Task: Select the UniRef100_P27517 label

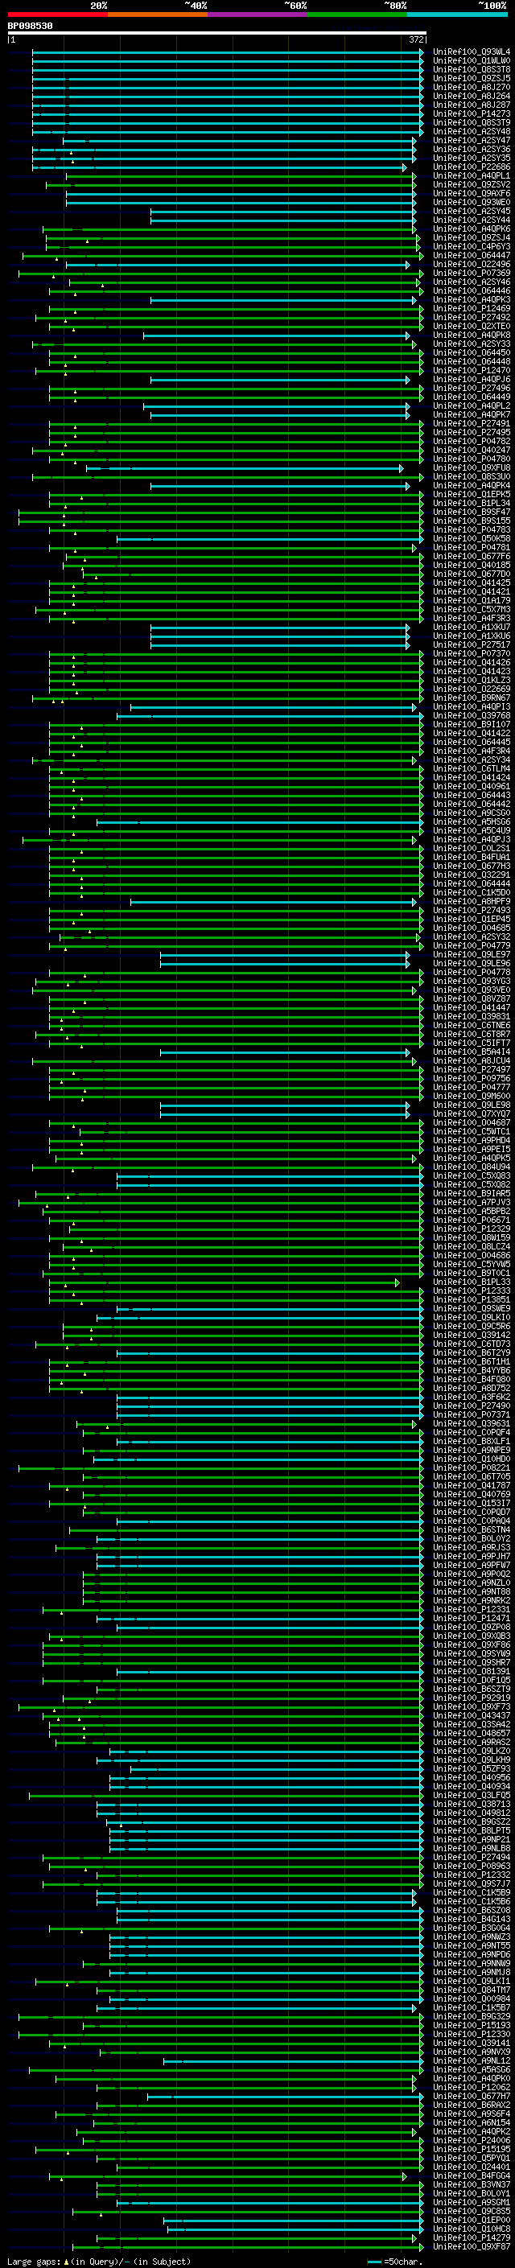Action: (x=471, y=645)
